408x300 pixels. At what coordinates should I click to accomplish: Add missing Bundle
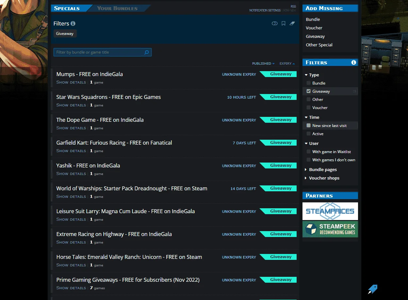pos(313,20)
